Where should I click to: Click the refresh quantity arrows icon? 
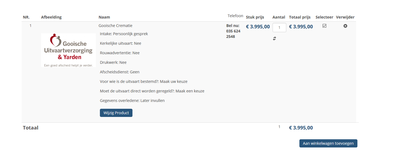[x=274, y=39]
